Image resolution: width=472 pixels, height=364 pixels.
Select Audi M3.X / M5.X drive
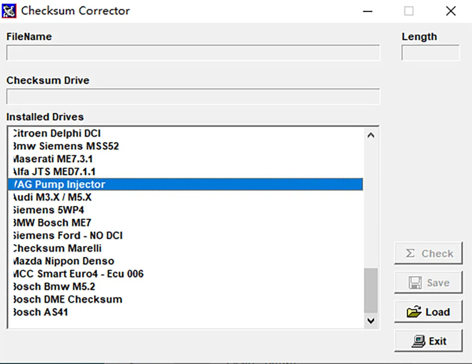tap(186, 197)
